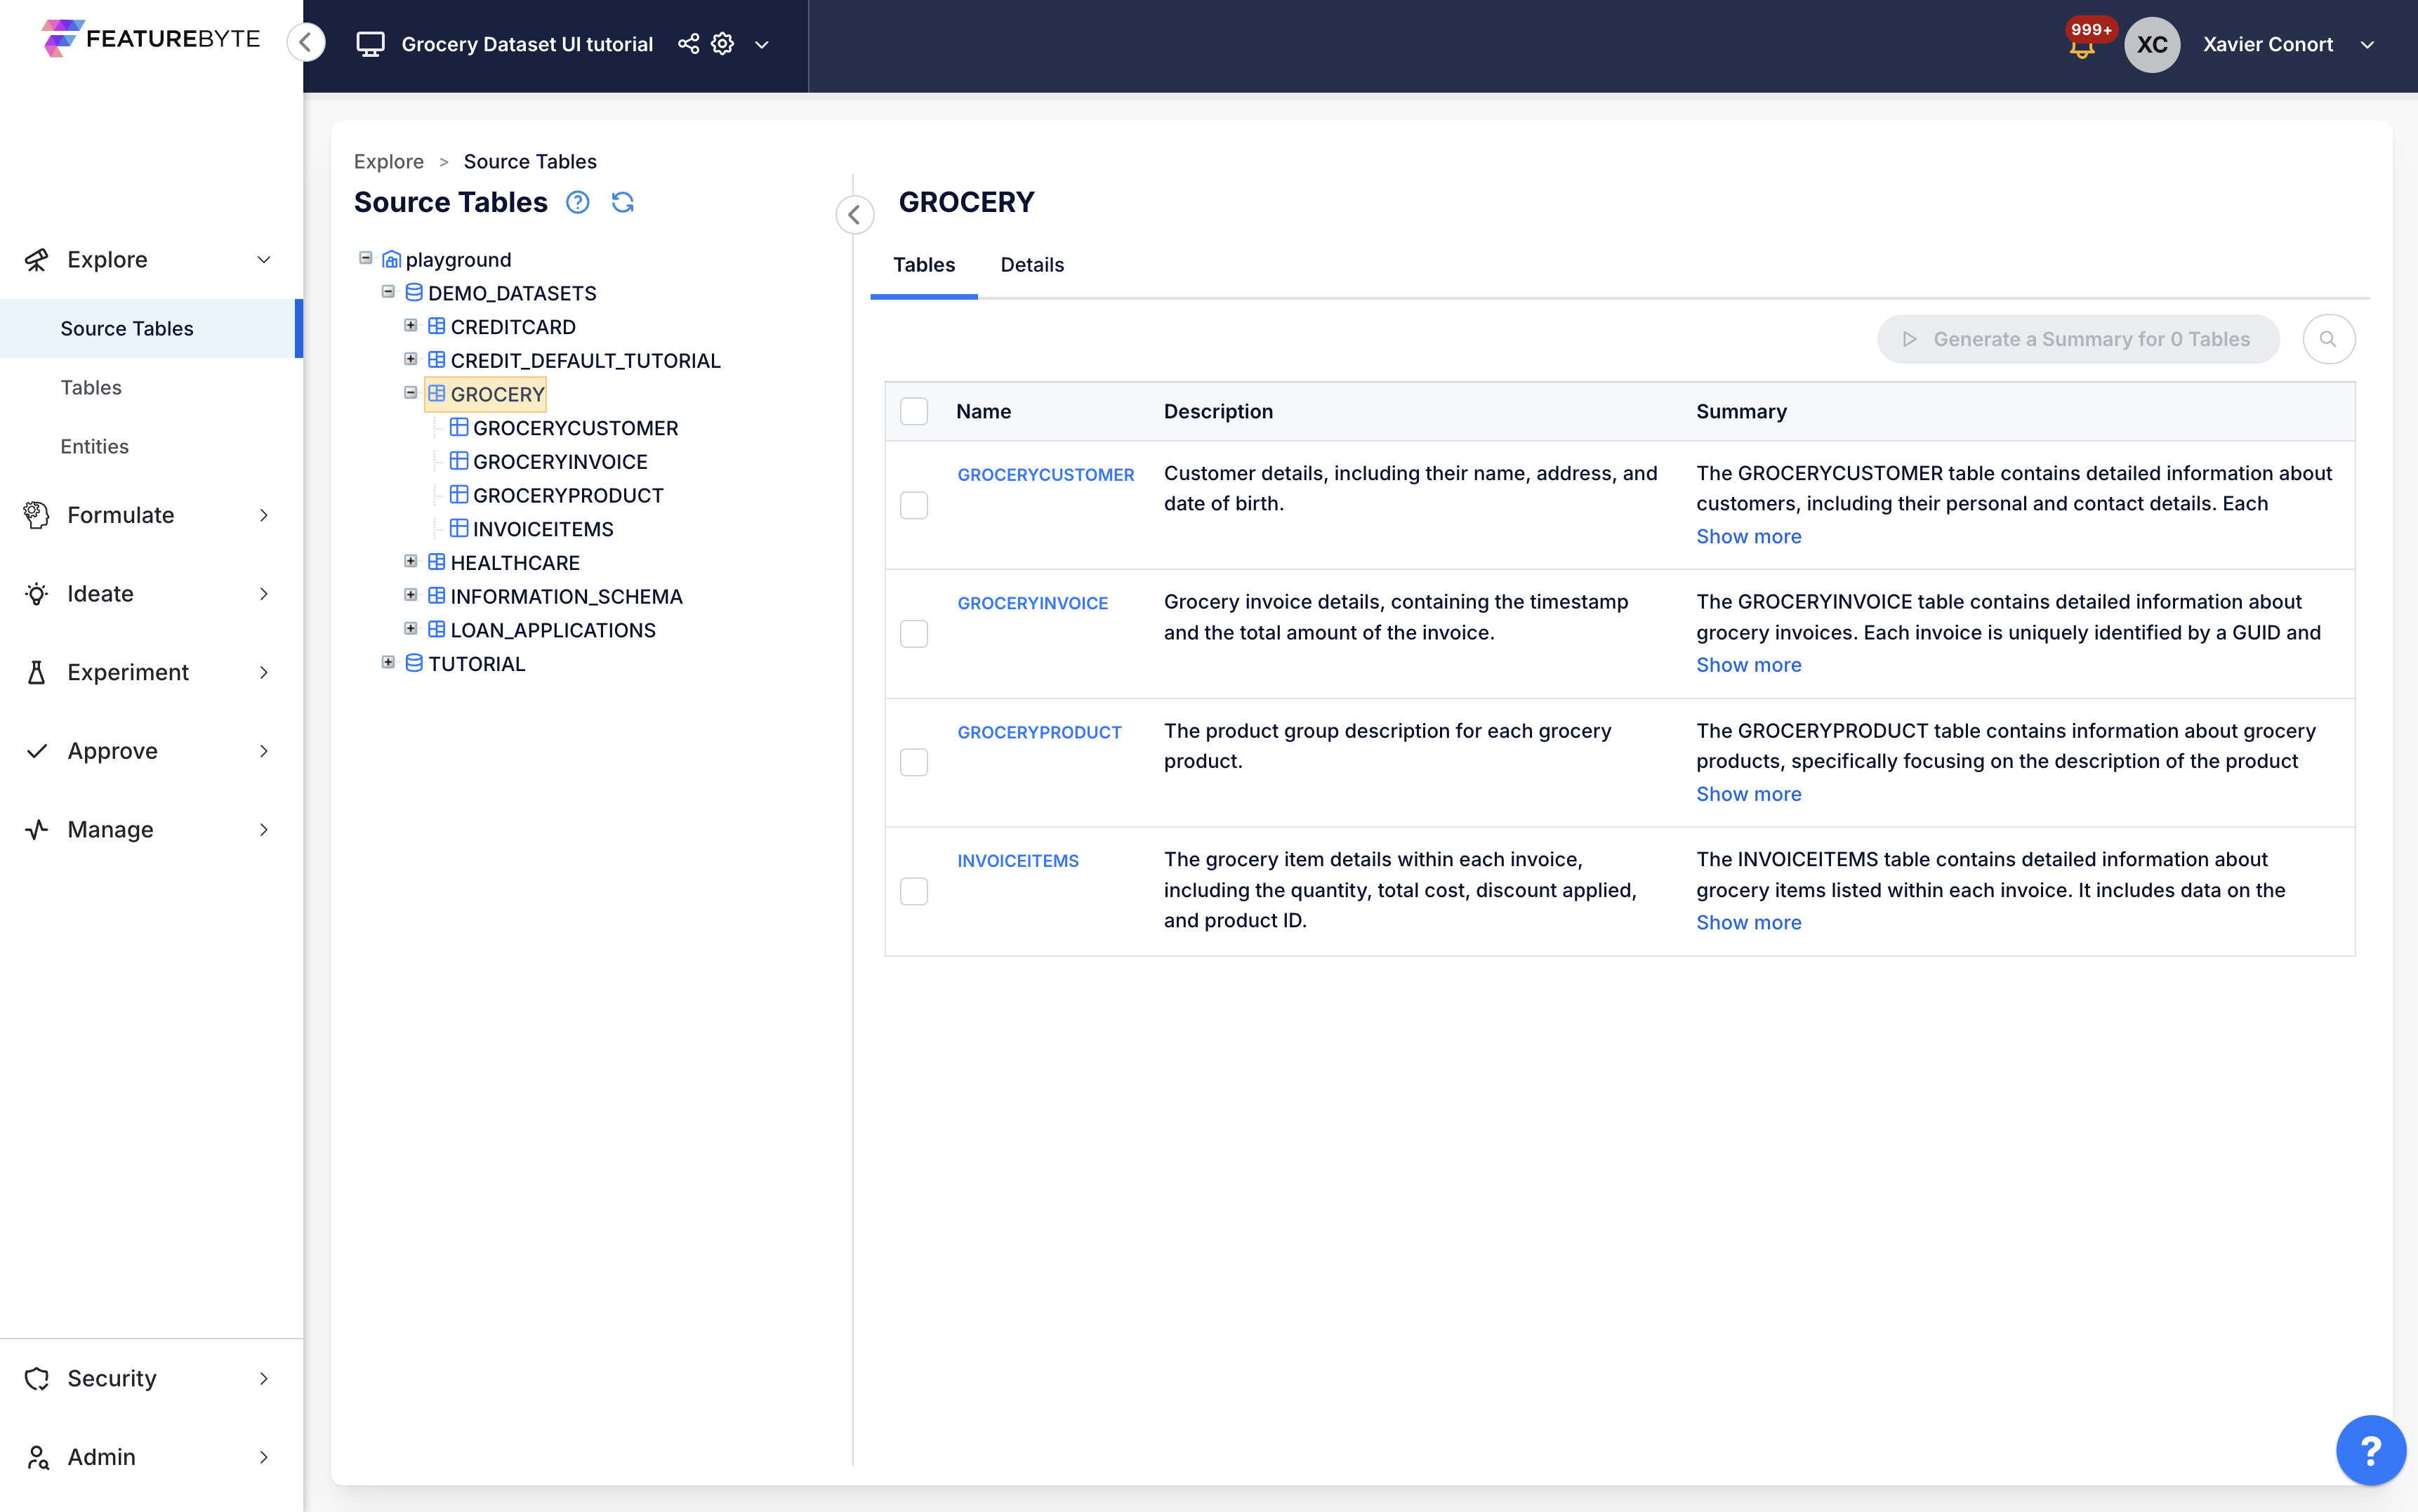Click the DEMO_DATASETS database icon
Viewport: 2418px width, 1512px height.
[x=414, y=292]
